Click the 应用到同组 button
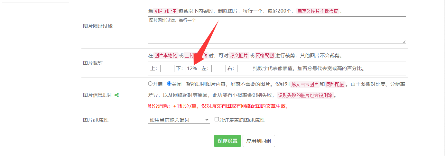The image size is (445, 156). 259,141
